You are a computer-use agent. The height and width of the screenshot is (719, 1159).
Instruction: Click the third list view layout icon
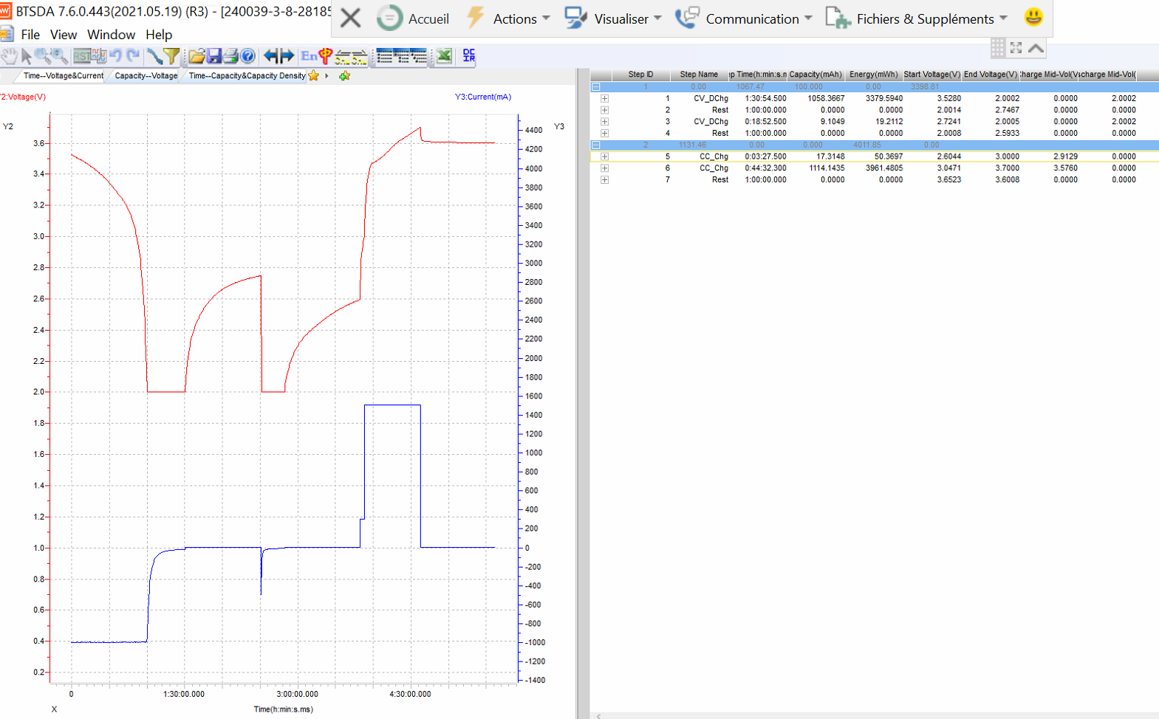[x=419, y=56]
